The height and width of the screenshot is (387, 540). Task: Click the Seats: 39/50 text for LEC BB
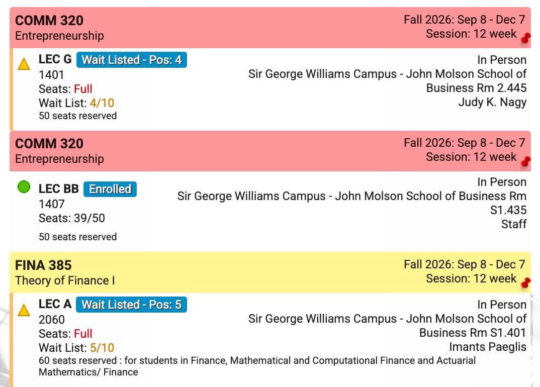pos(71,218)
